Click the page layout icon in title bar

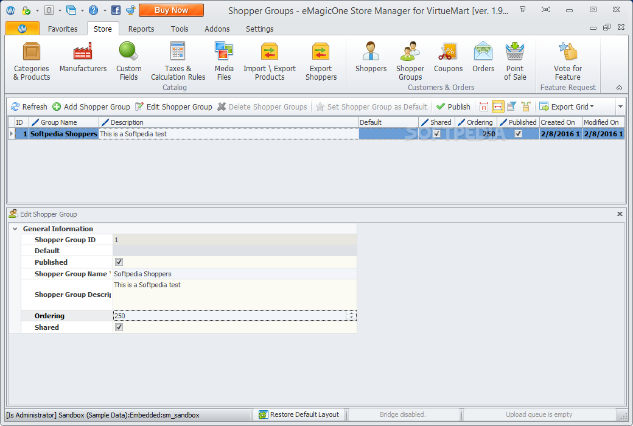tap(49, 10)
